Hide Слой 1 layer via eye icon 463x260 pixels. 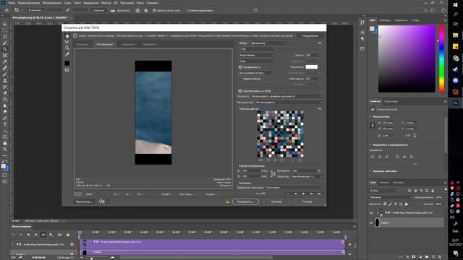click(x=371, y=223)
